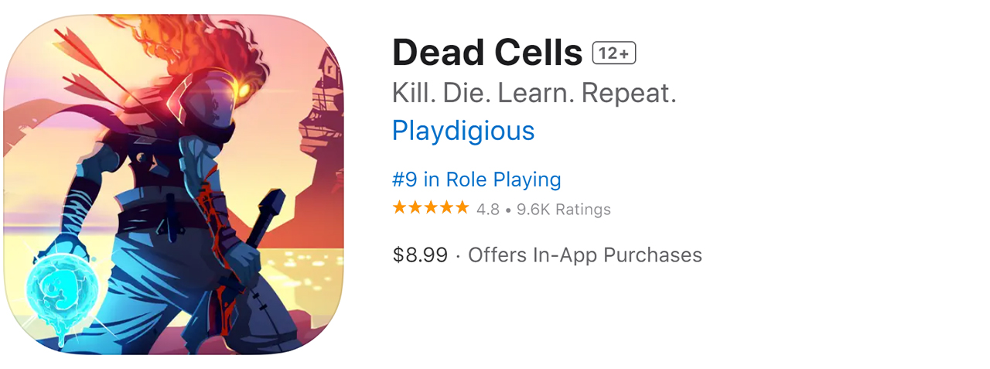Click the middle orange rating star
This screenshot has height=369, width=990.
(431, 208)
